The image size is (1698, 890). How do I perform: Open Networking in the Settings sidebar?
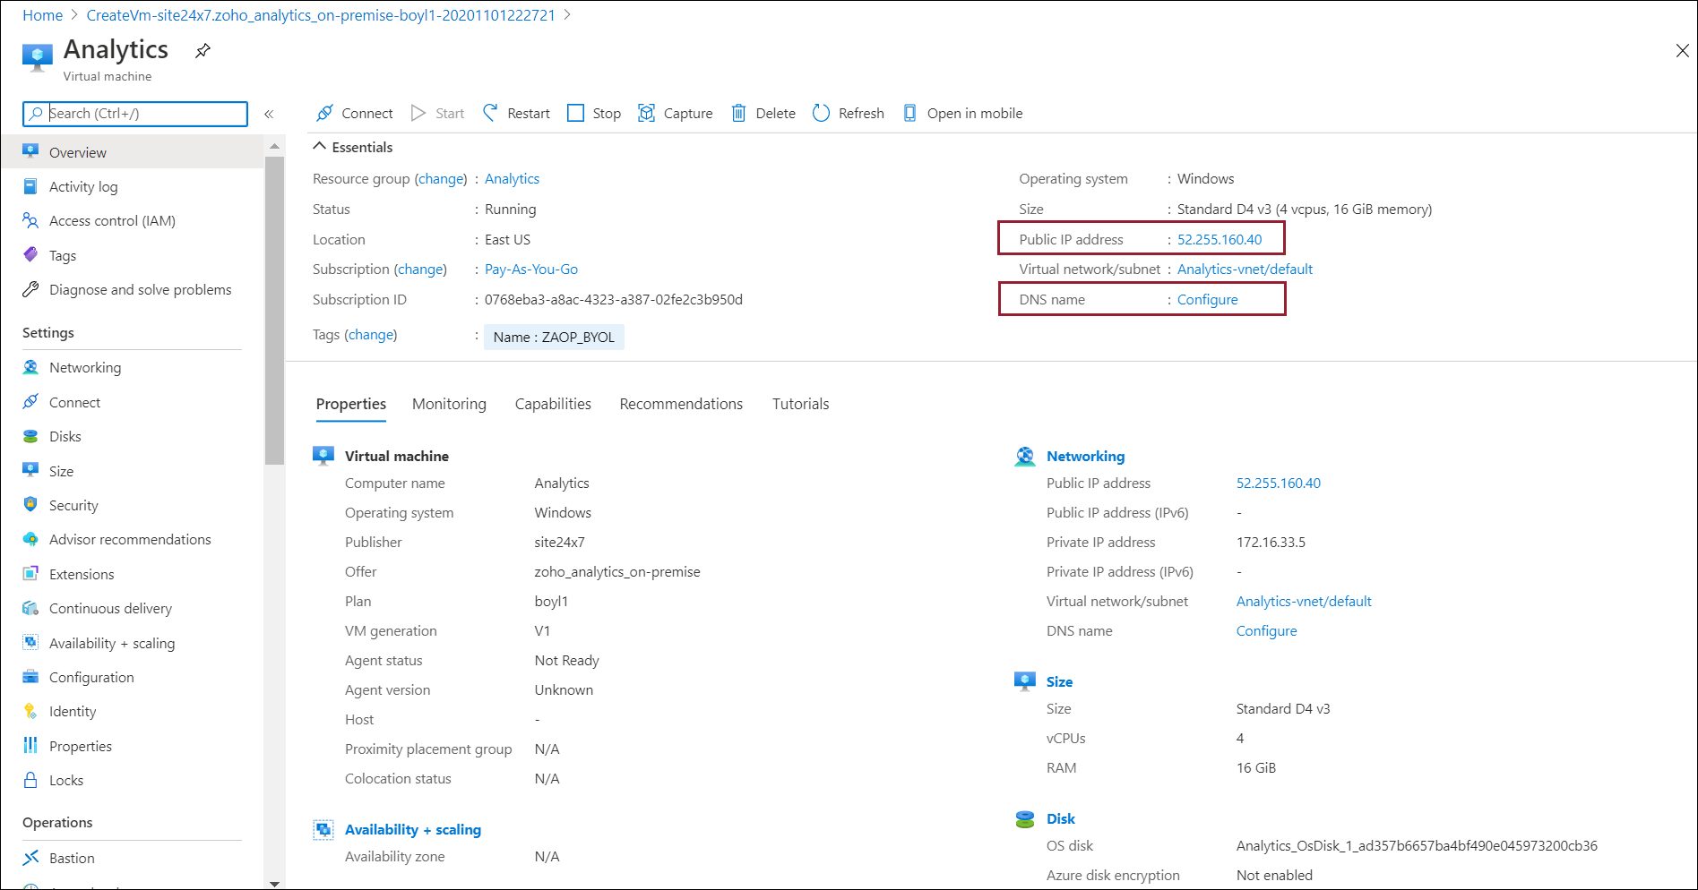point(85,367)
